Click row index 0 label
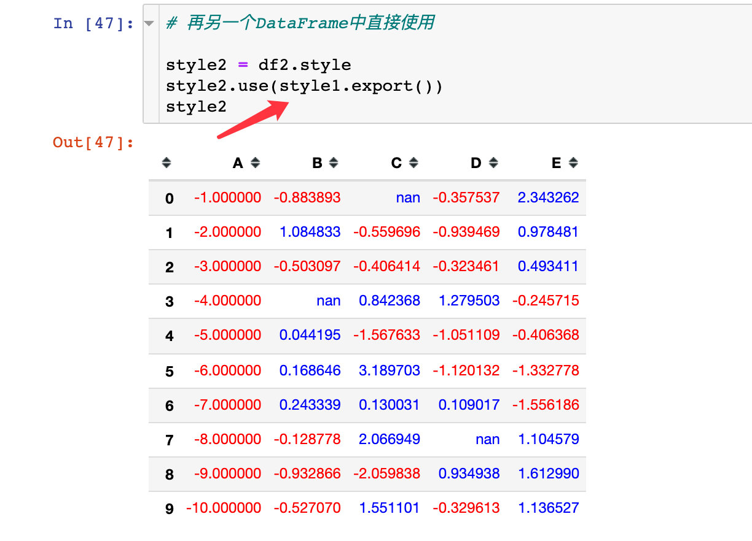Viewport: 752px width, 541px height. [x=170, y=199]
